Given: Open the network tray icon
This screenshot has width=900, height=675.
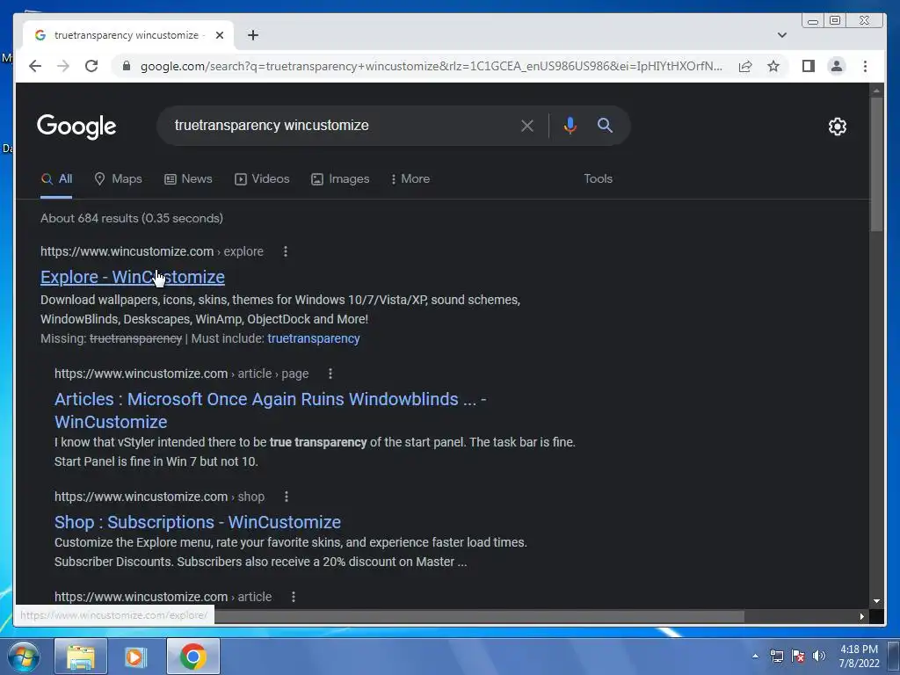Looking at the screenshot, I should pos(777,656).
